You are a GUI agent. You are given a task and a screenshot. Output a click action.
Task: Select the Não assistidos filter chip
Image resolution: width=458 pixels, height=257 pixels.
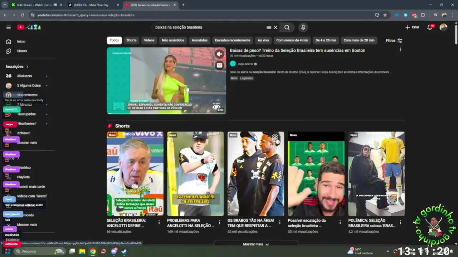(x=173, y=40)
